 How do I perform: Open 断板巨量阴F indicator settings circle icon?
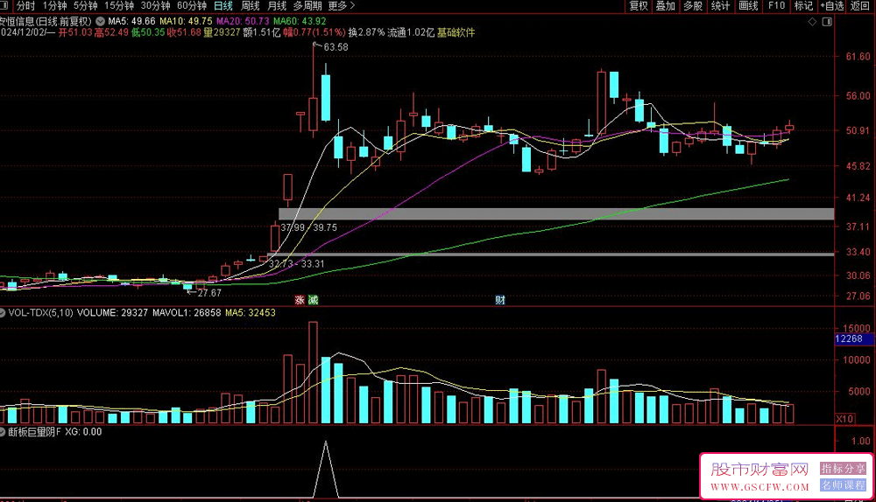tap(3, 432)
